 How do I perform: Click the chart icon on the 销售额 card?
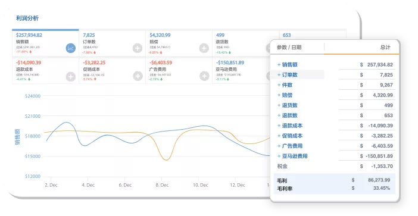tap(71, 48)
